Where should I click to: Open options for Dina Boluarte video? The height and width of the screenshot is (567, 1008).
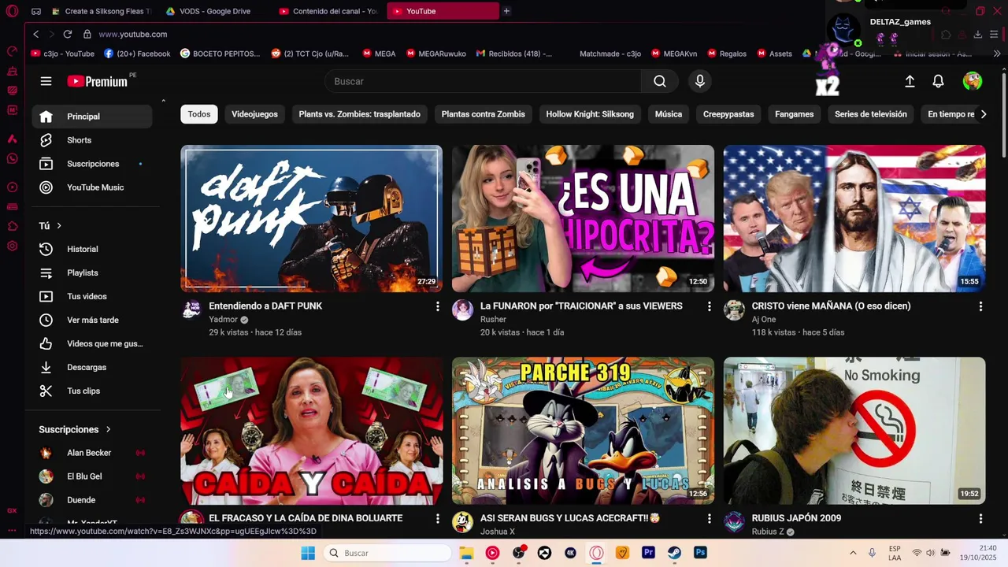(438, 519)
